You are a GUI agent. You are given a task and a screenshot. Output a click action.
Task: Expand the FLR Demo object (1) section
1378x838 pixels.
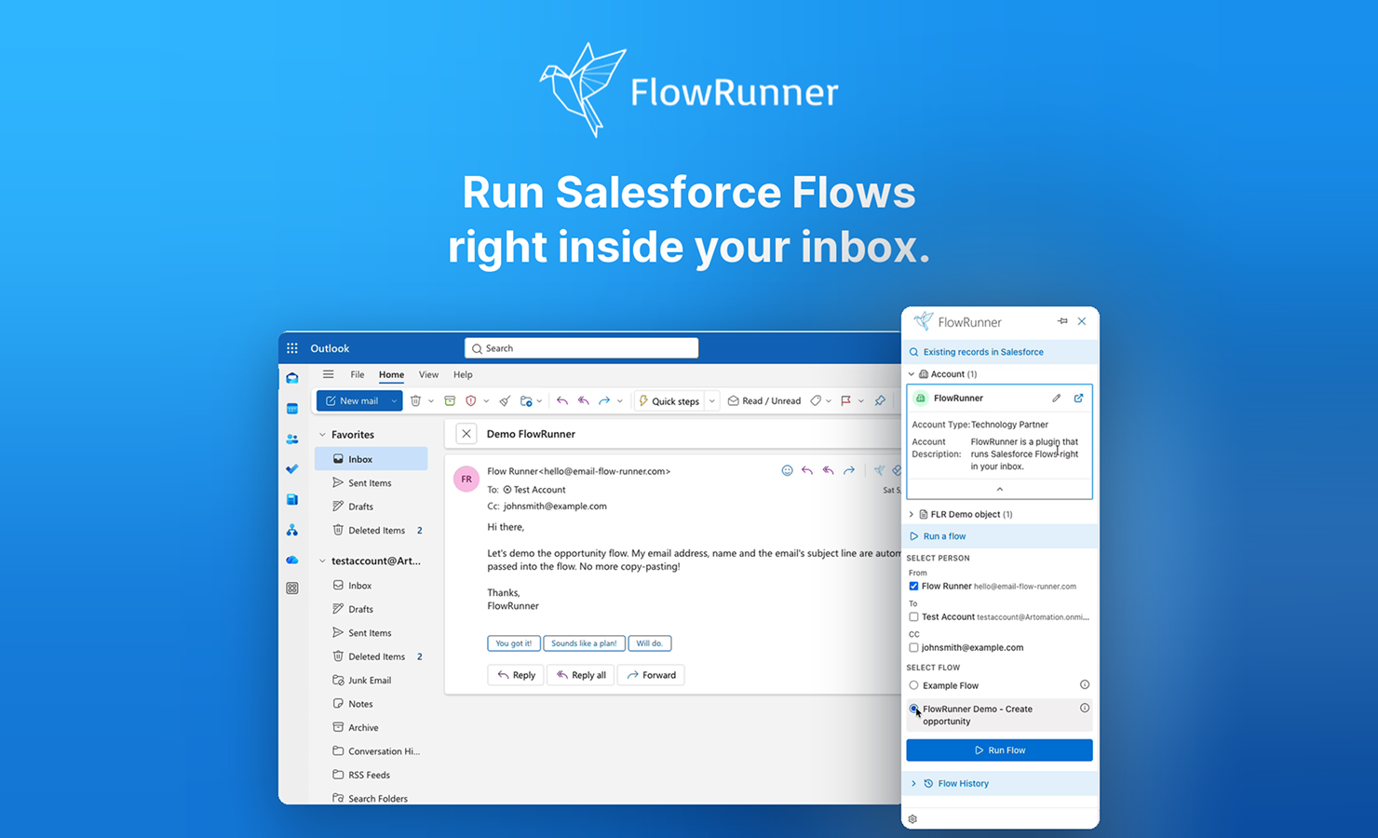click(912, 514)
